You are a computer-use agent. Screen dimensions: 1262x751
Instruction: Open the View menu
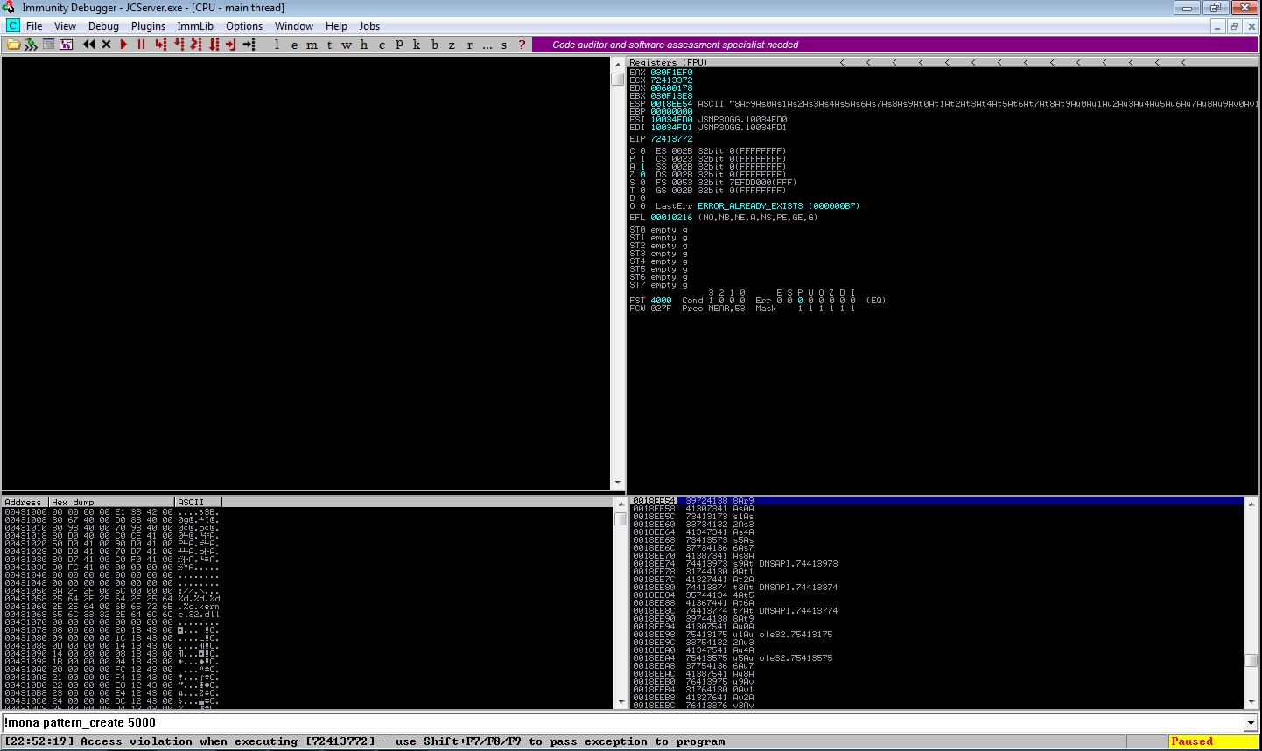click(x=65, y=26)
